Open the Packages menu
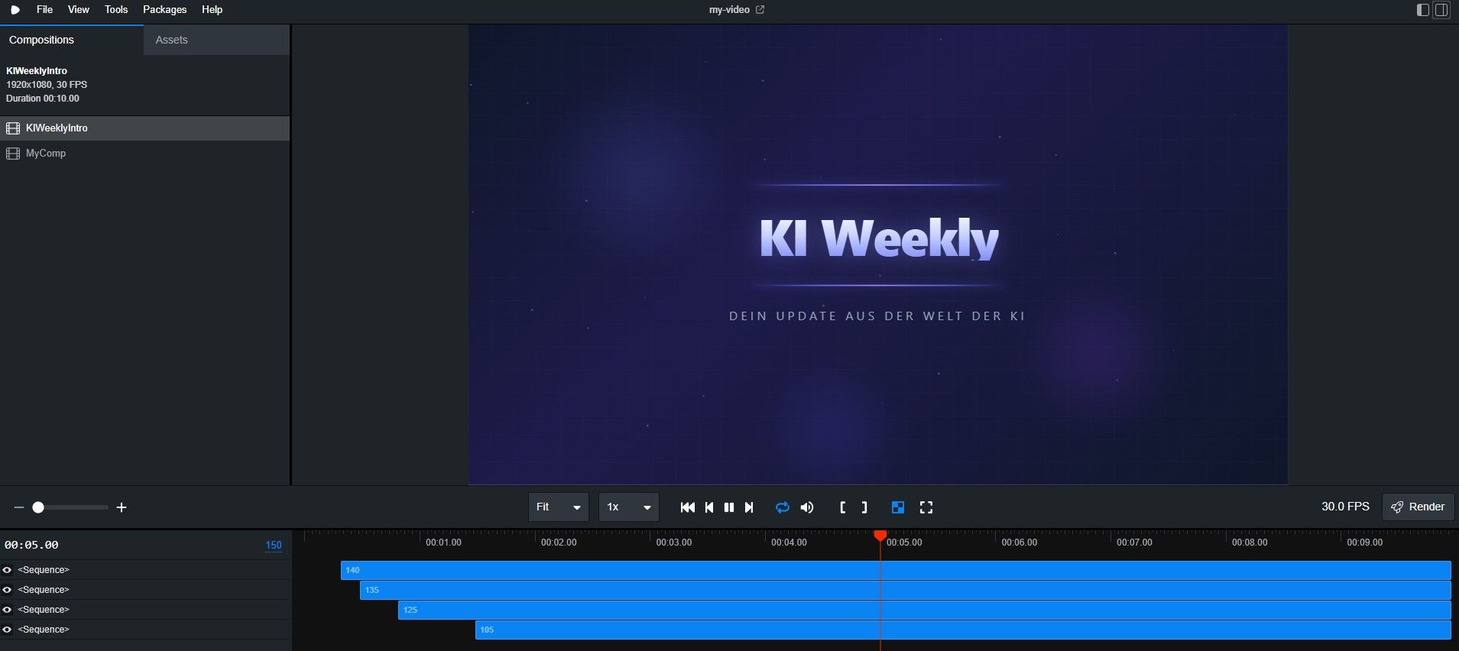 [x=164, y=10]
